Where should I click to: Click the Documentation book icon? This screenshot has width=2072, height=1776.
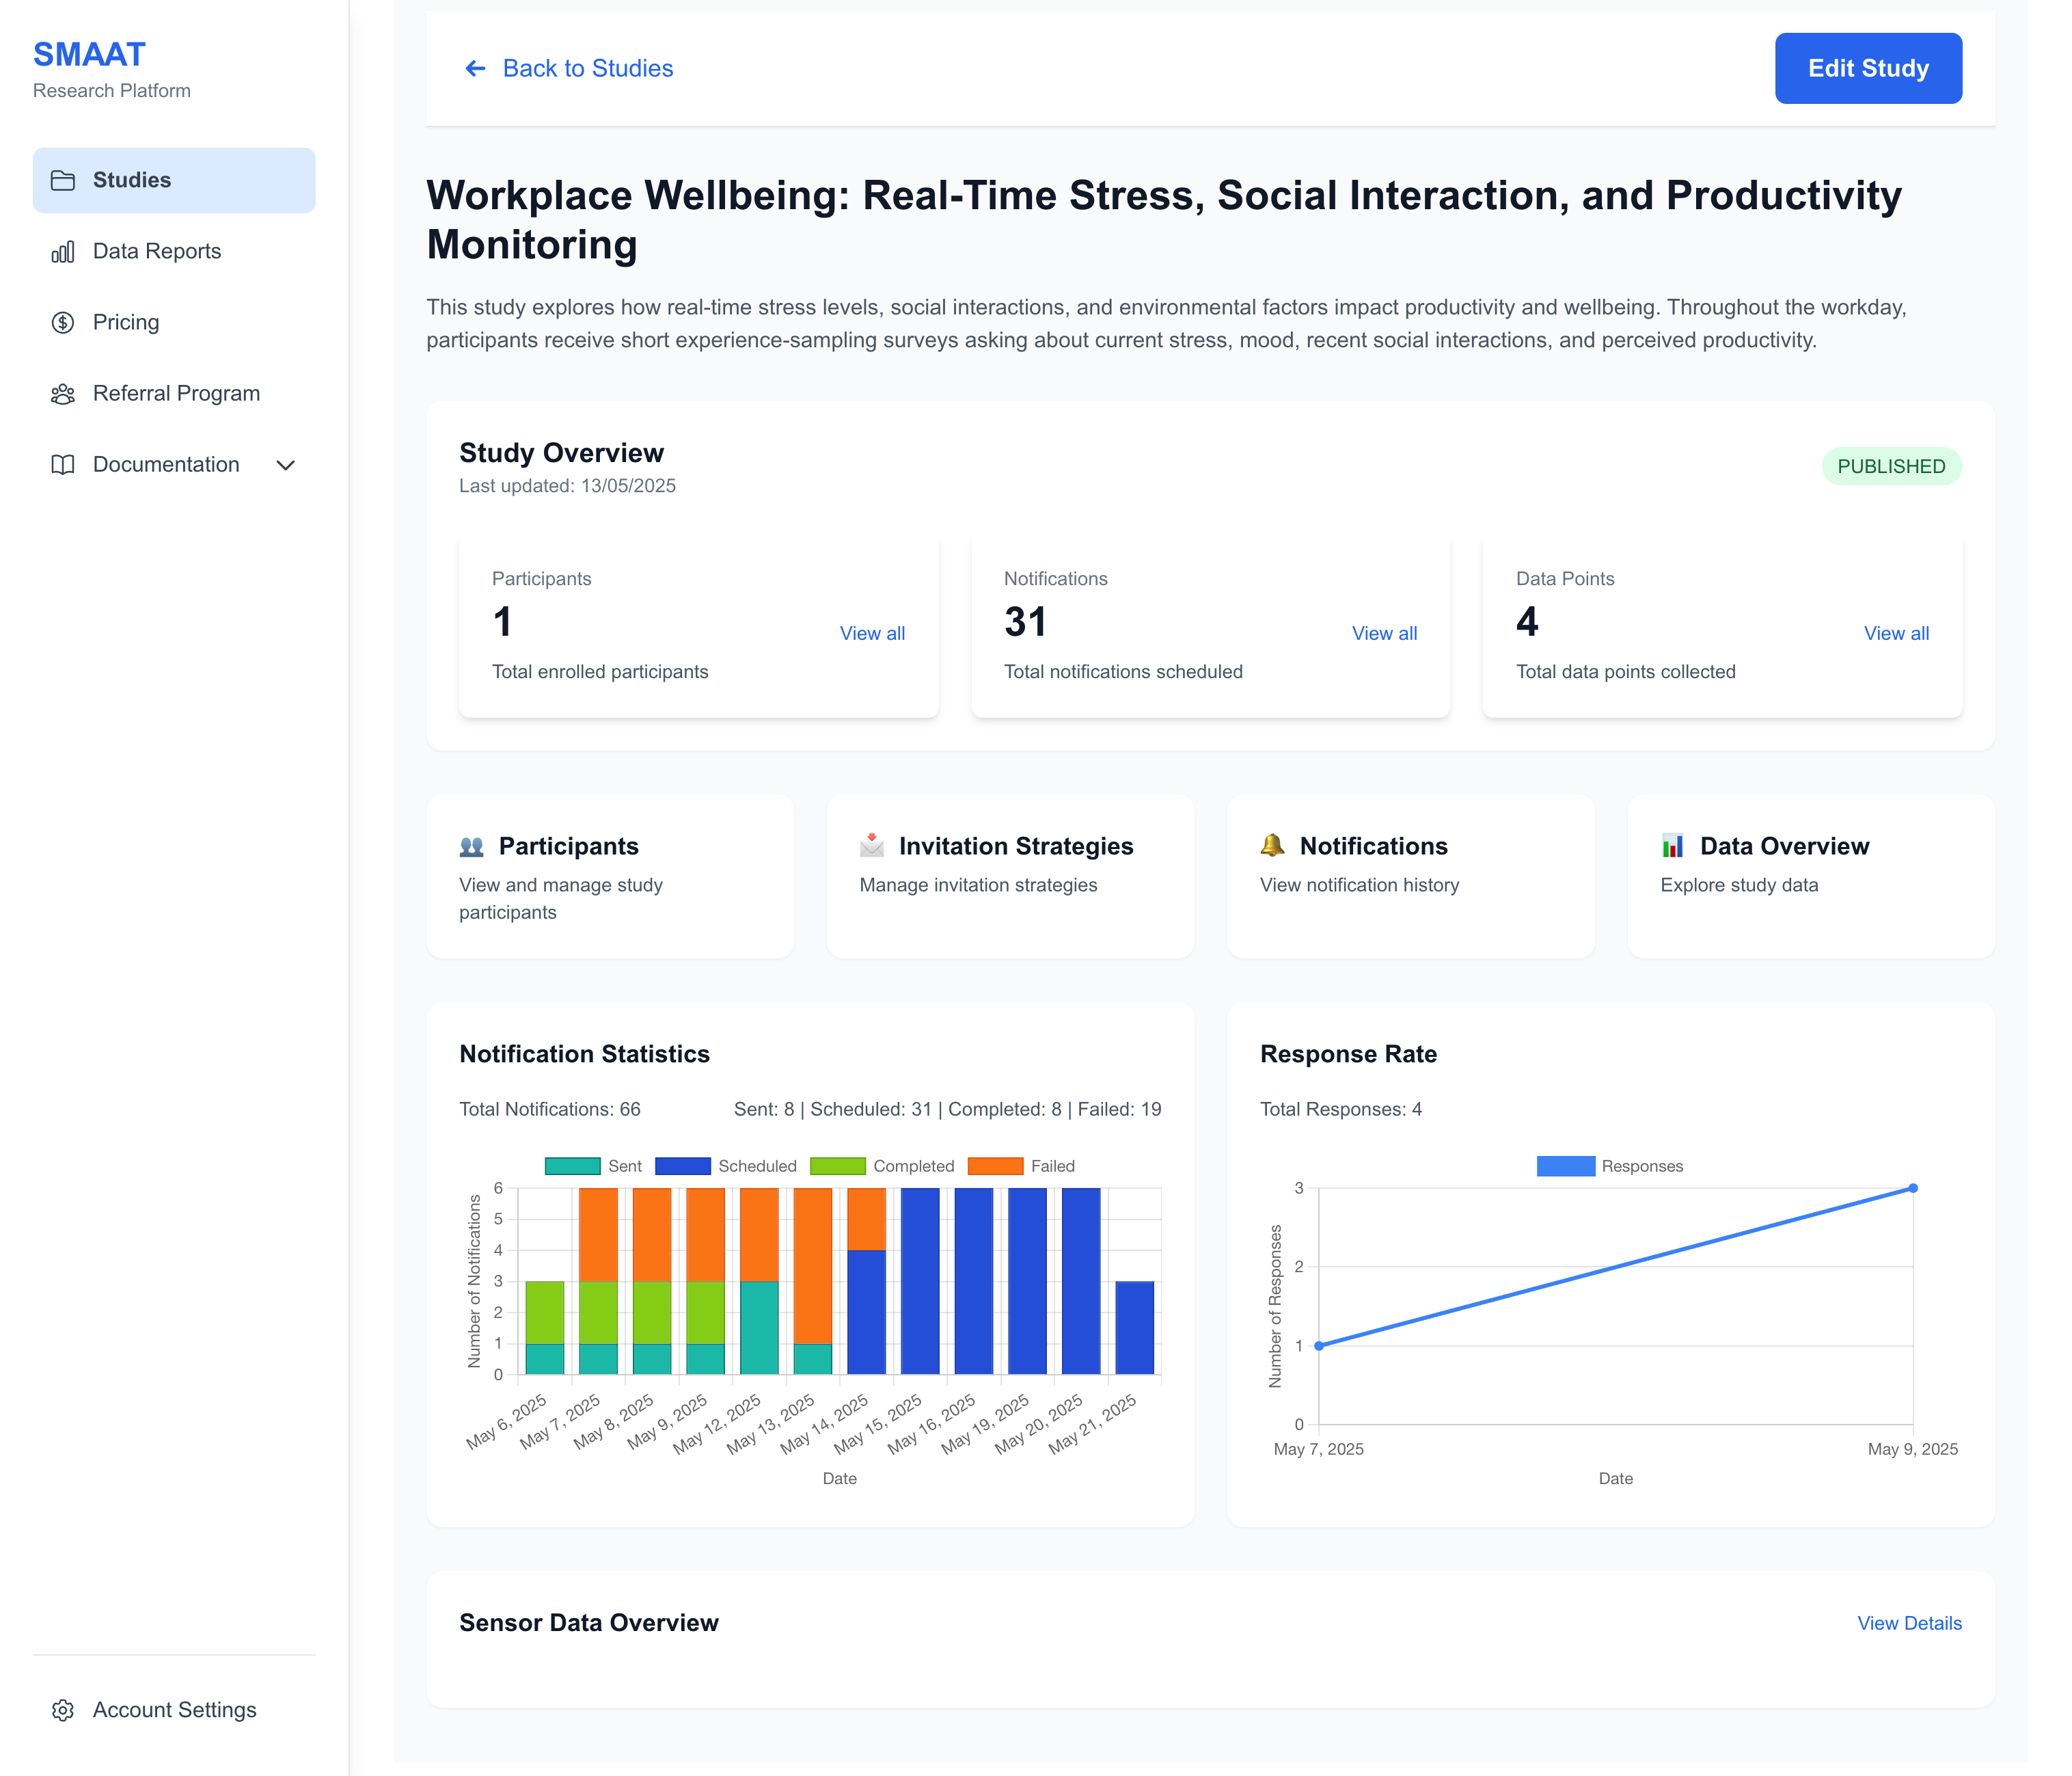pos(63,464)
